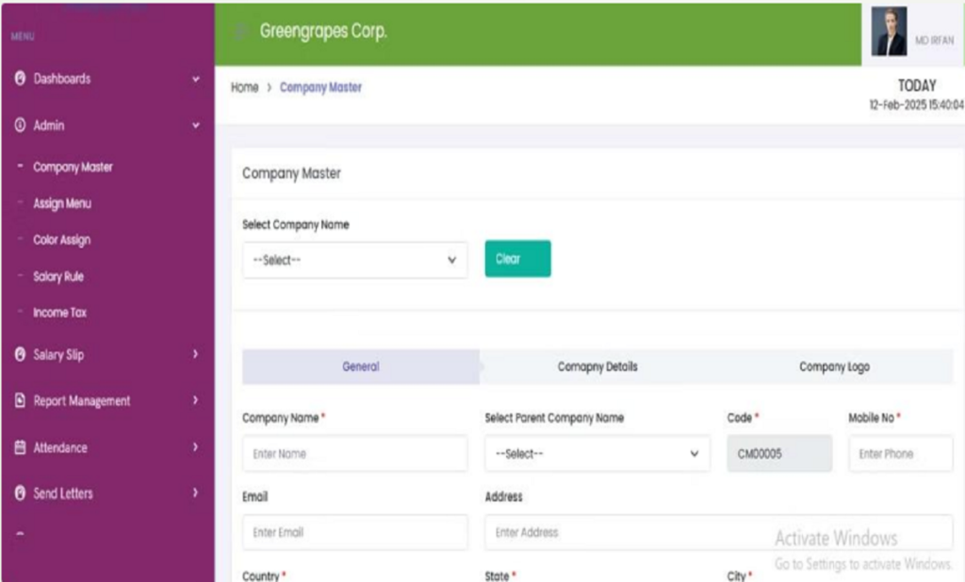Screen dimensions: 965x582
Task: Click the Dashboards icon in the sidebar
Action: point(20,79)
